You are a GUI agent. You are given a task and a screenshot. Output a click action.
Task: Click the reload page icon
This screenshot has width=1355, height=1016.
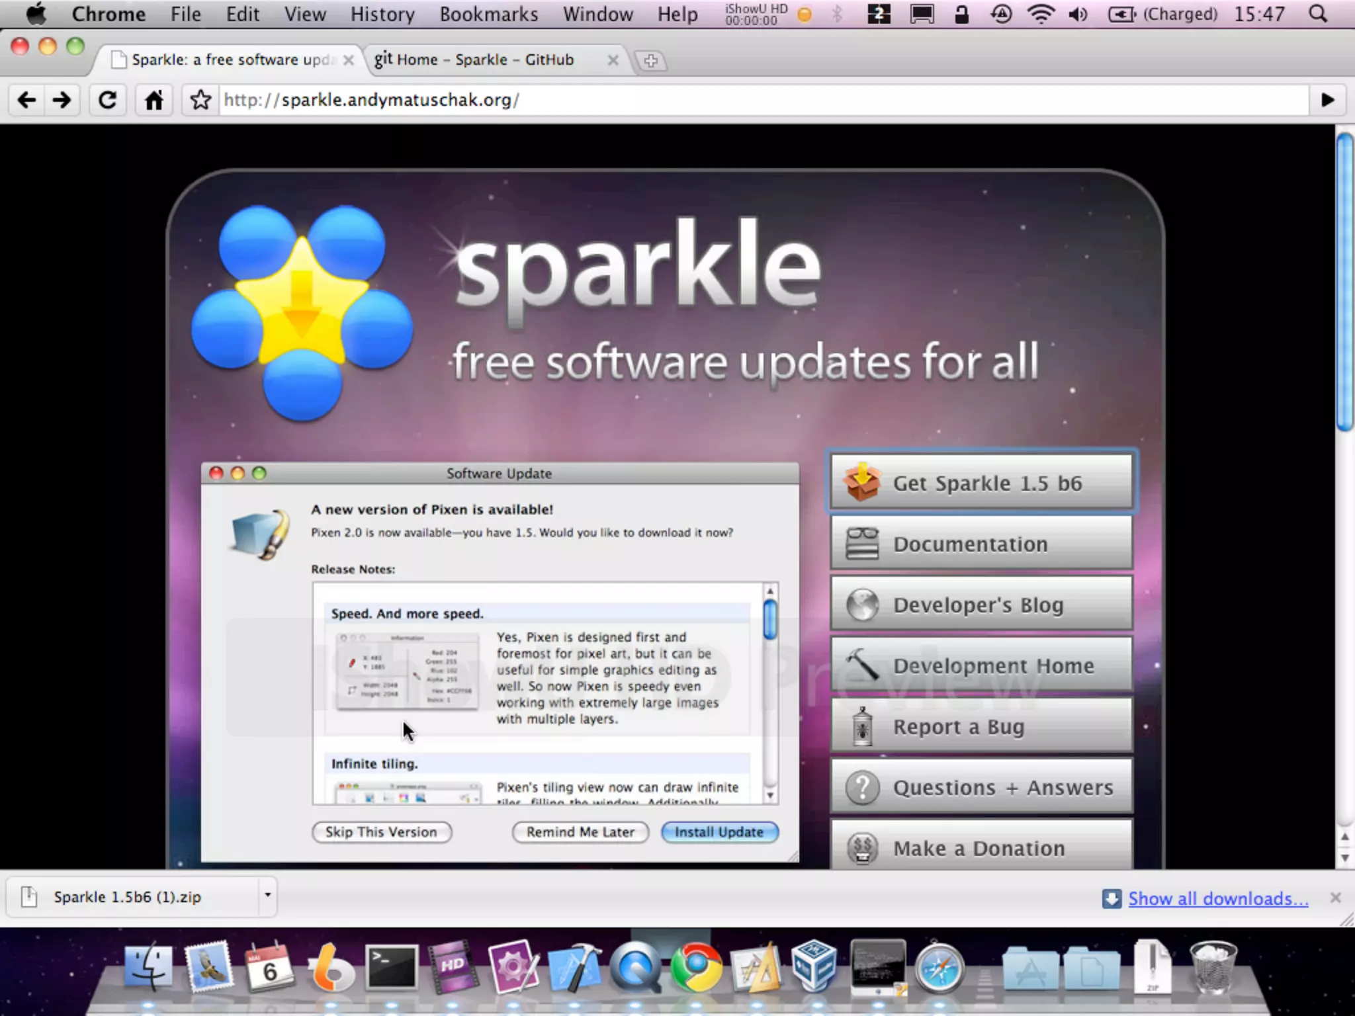(107, 100)
